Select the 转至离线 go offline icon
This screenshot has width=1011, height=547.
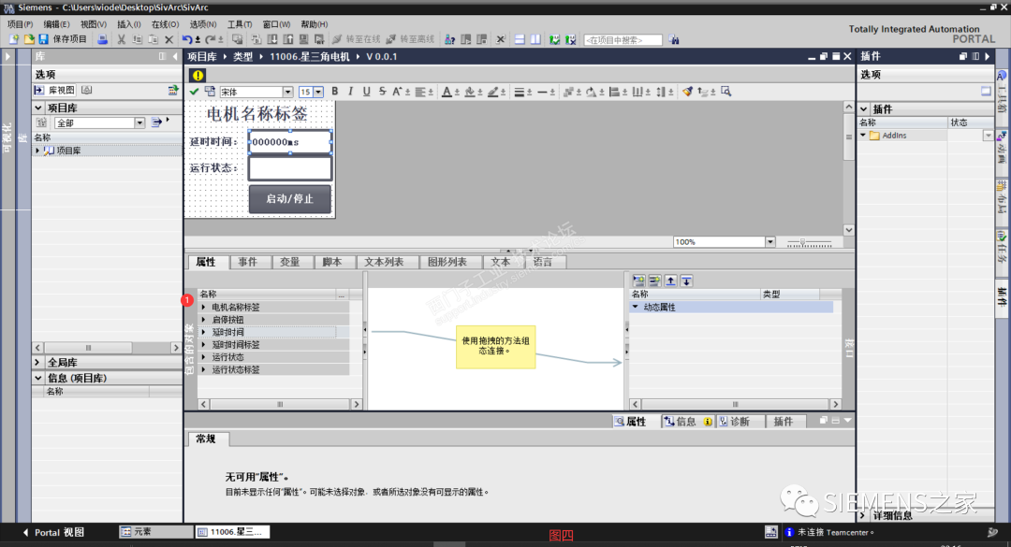coord(407,38)
